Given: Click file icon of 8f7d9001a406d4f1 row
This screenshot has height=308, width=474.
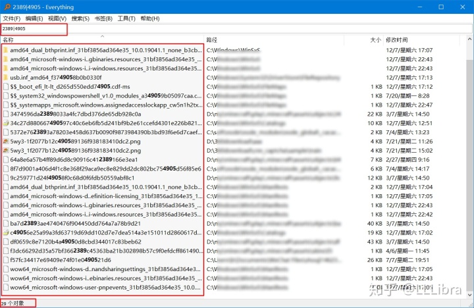Looking at the screenshot, I should [6, 168].
